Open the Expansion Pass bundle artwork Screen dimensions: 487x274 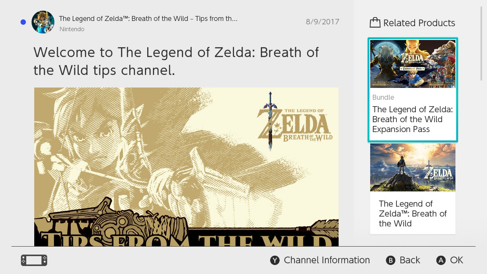point(412,64)
